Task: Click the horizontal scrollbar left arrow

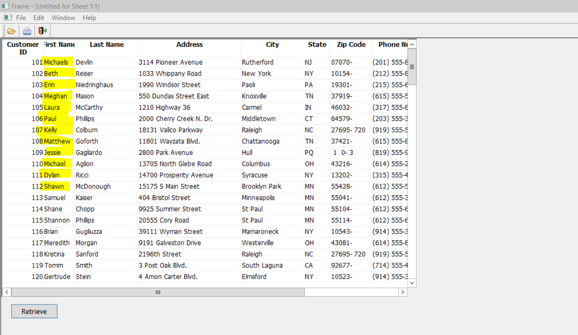Action: pos(7,292)
